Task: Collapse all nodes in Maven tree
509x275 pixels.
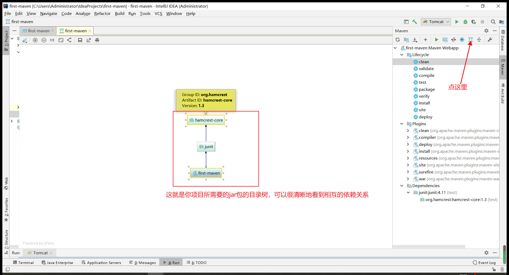Action: 479,40
